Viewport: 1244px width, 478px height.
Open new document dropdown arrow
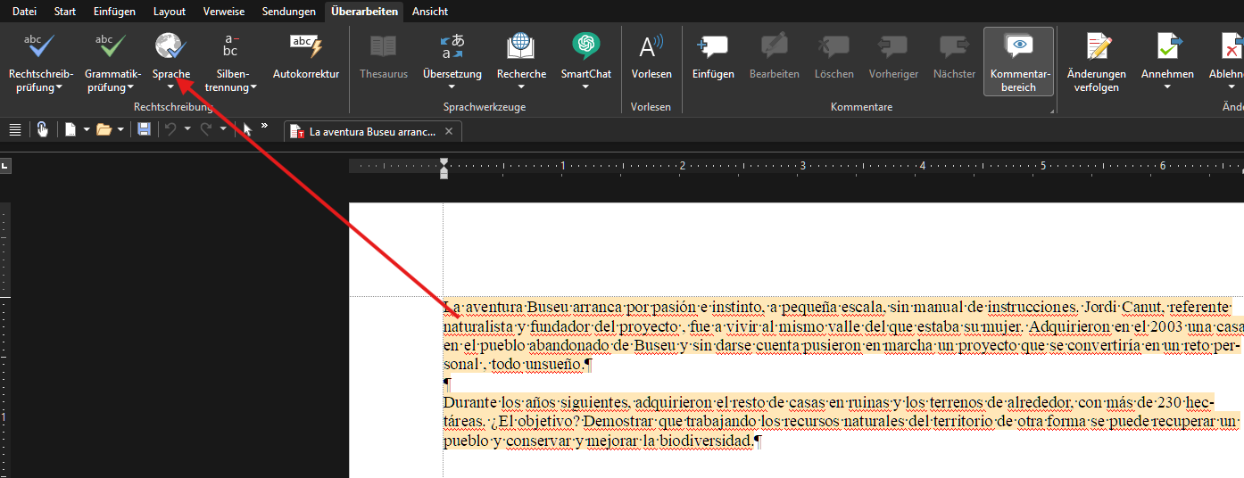[x=87, y=129]
